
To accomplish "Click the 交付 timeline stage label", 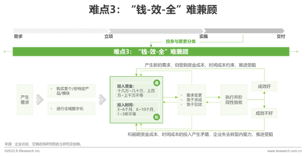I will 281,36.
